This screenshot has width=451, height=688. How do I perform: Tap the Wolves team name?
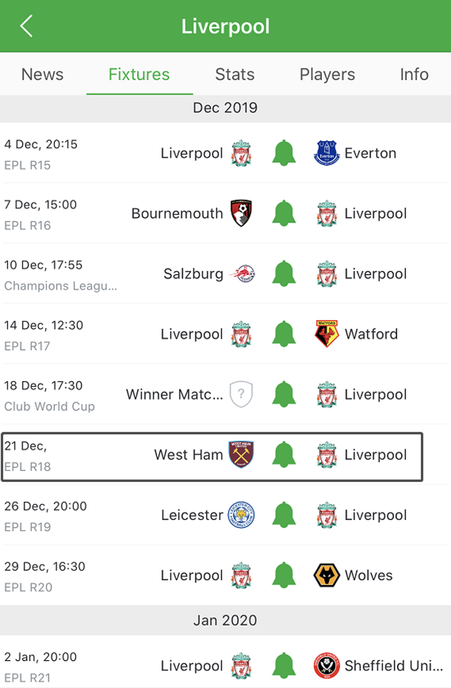368,575
